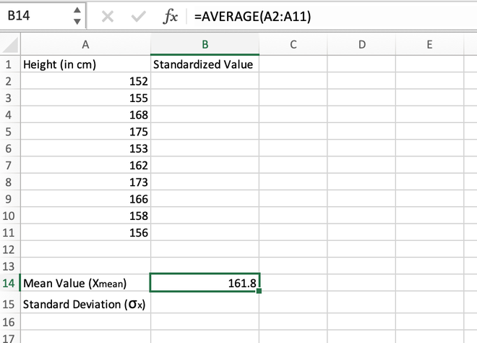The image size is (477, 343).
Task: Select row 13 header
Action: pos(9,266)
